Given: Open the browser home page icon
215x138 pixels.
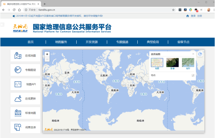Looking at the screenshot, I should [19, 10].
